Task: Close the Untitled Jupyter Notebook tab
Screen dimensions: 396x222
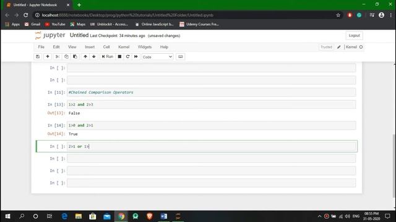Action: click(x=68, y=5)
